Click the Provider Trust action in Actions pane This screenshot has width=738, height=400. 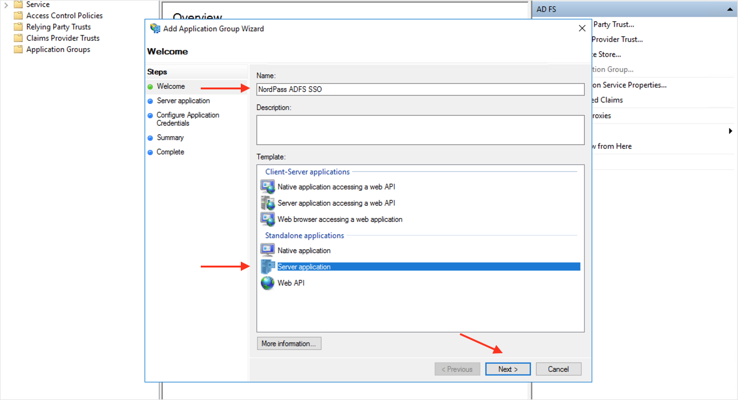[617, 39]
